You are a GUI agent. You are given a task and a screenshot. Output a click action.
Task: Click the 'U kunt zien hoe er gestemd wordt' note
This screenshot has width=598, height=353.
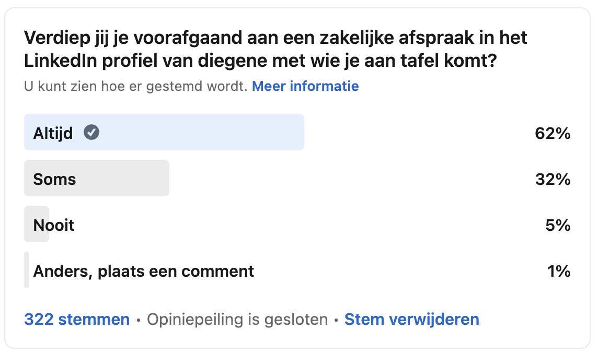click(136, 86)
